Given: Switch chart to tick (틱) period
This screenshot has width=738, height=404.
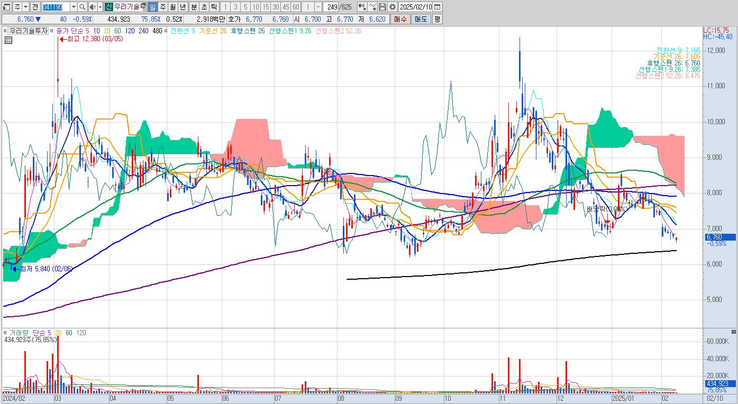Looking at the screenshot, I should (x=214, y=7).
